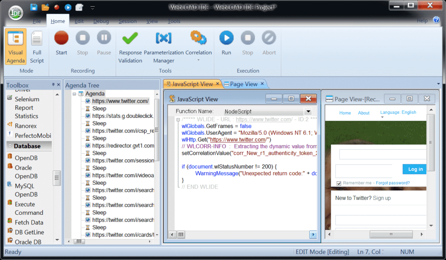
Task: Open Response Validation tool
Action: pos(130,47)
